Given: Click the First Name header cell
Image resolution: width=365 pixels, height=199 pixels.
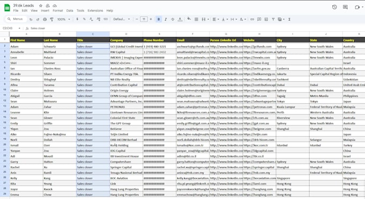Looking at the screenshot, I should click(x=26, y=40).
